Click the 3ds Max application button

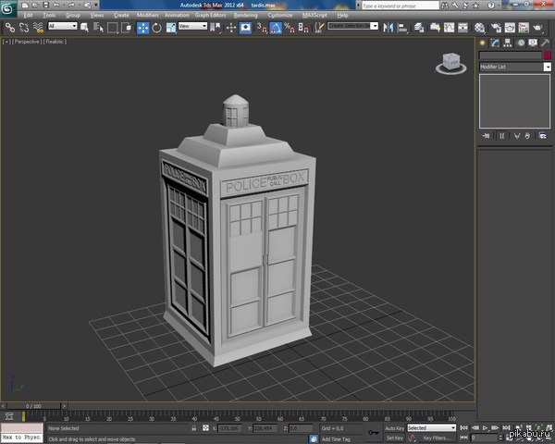(7, 8)
